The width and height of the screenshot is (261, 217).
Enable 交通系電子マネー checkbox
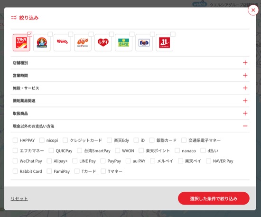coord(184,140)
